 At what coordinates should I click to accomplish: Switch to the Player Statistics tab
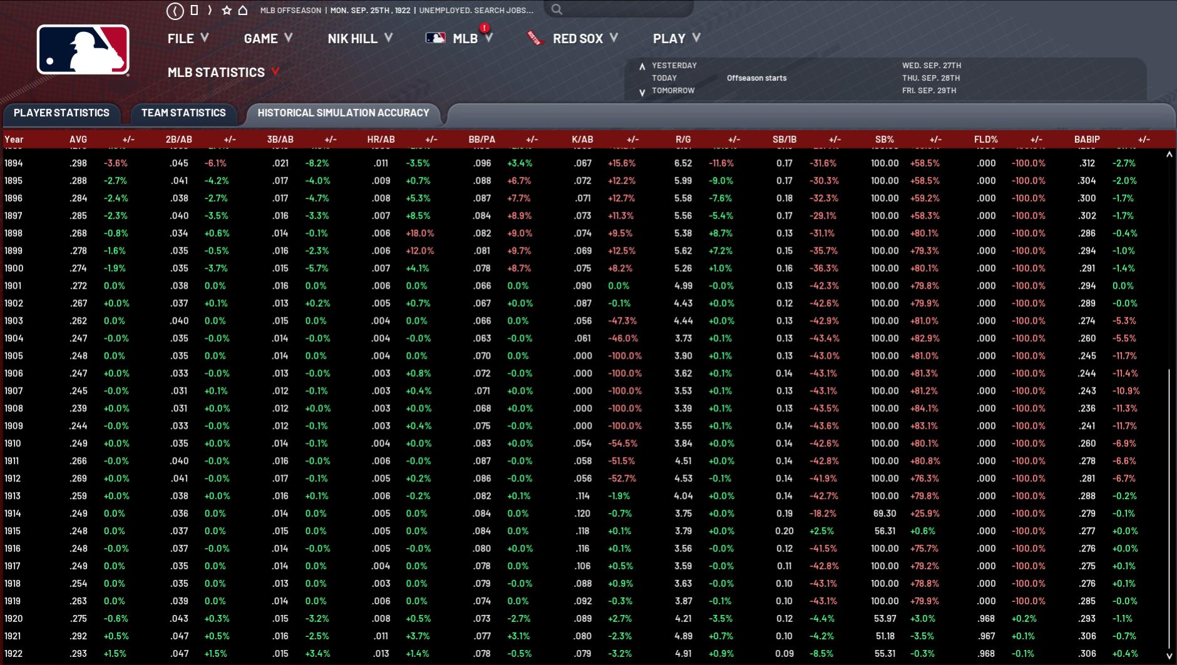tap(61, 113)
